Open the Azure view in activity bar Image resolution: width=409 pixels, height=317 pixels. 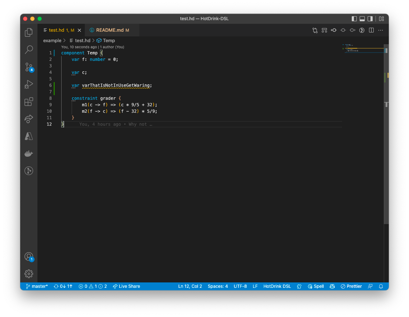coord(29,136)
